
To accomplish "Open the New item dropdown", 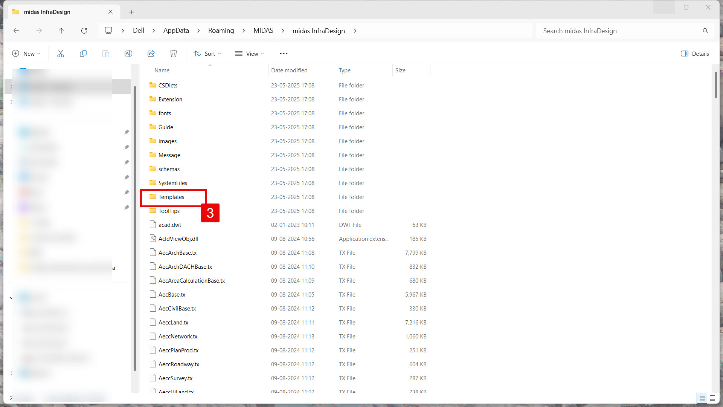I will 26,54.
